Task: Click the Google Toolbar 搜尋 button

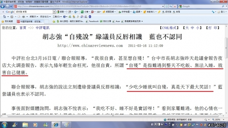Action: point(60,12)
